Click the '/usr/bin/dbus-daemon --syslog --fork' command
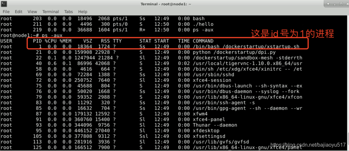The height and width of the screenshot is (151, 349). [x=246, y=91]
